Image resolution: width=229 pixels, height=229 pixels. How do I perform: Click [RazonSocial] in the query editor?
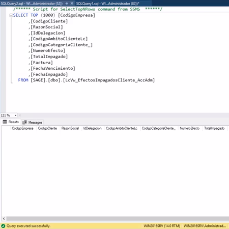tap(47, 27)
